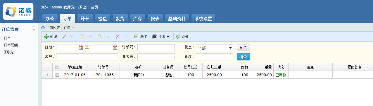Viewport: 373px width, 106px height.
Task: Switch to the 系统设置 tab
Action: [203, 19]
